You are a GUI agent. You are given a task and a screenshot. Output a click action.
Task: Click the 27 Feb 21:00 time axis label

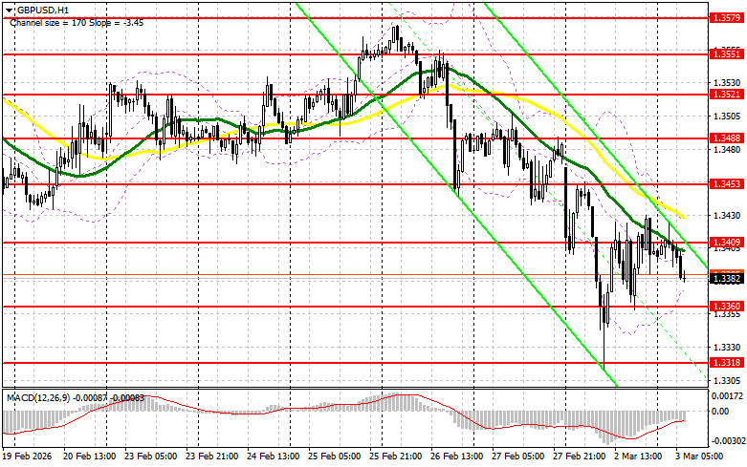(x=580, y=456)
